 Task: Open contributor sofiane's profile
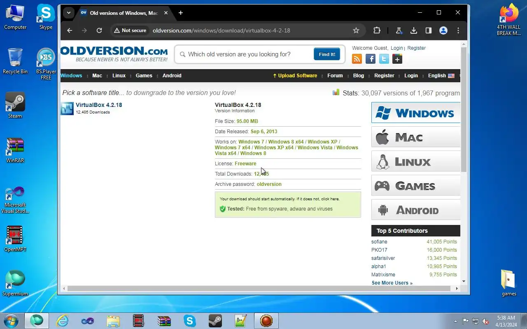point(379,242)
